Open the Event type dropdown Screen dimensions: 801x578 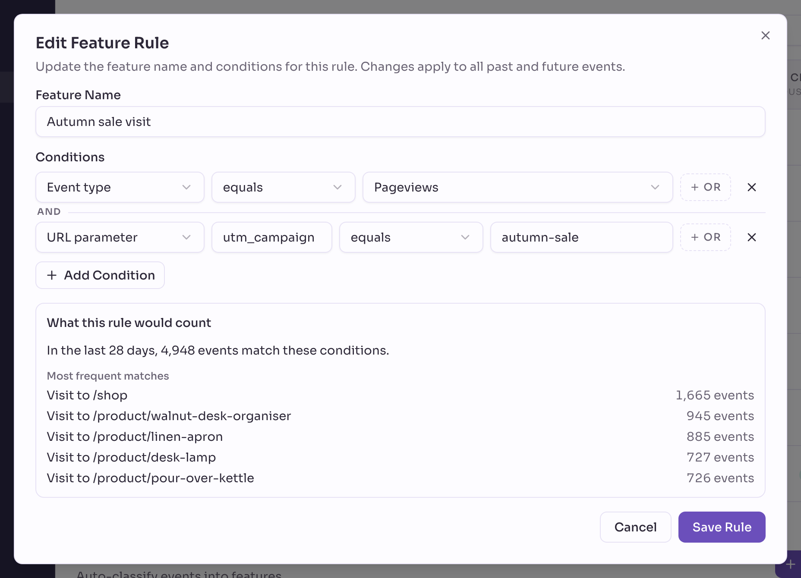120,187
